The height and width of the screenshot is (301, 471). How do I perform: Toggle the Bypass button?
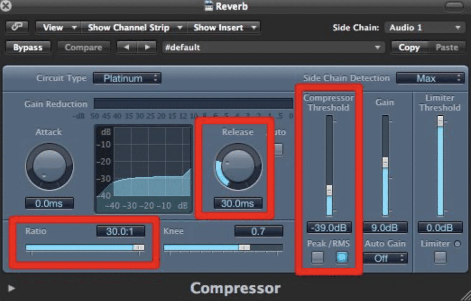[28, 47]
